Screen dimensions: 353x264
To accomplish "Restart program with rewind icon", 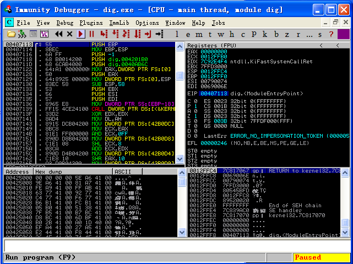I will pyautogui.click(x=59, y=34).
